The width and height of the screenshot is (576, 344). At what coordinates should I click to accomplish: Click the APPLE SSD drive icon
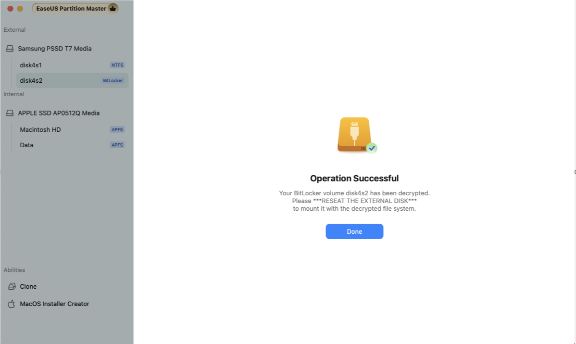coord(10,113)
